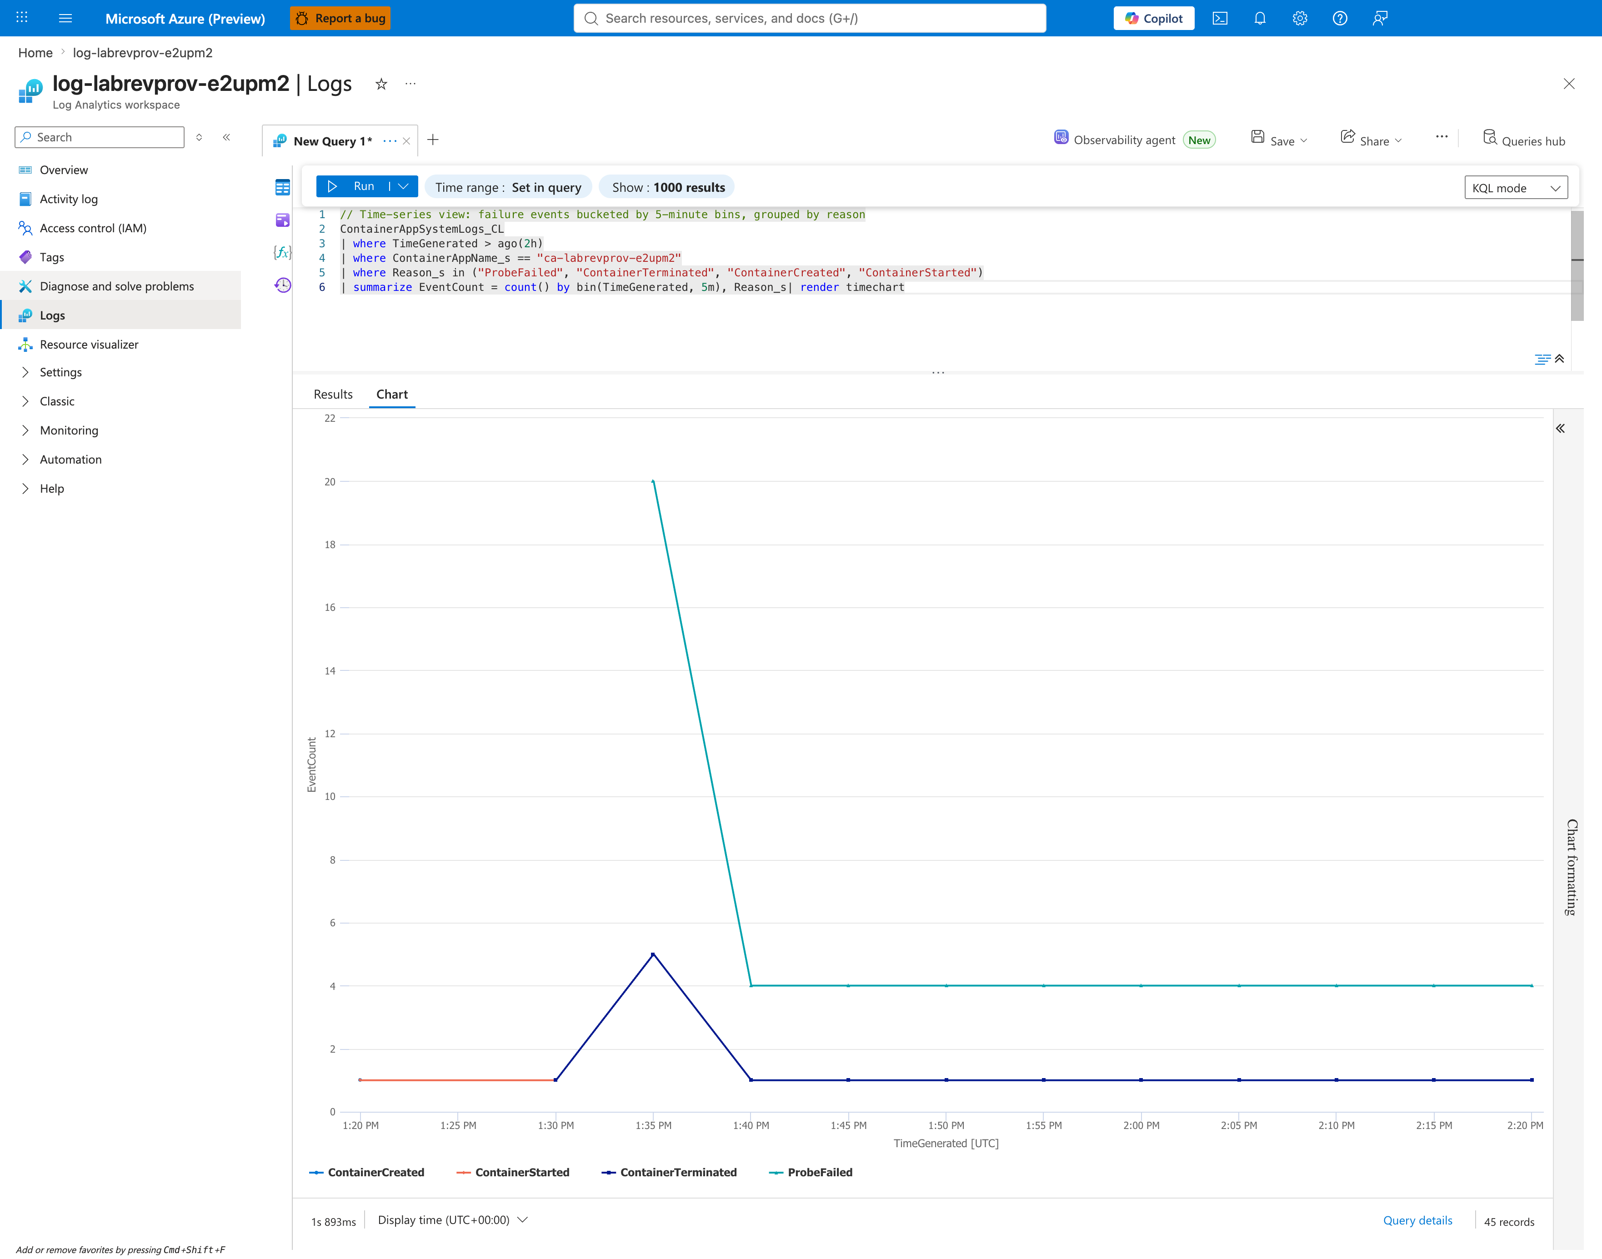Click the Report a bug button
The width and height of the screenshot is (1602, 1259).
340,19
